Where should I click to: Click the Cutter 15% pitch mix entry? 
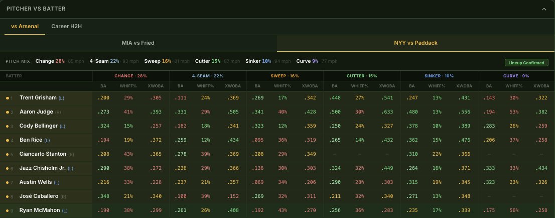217,61
